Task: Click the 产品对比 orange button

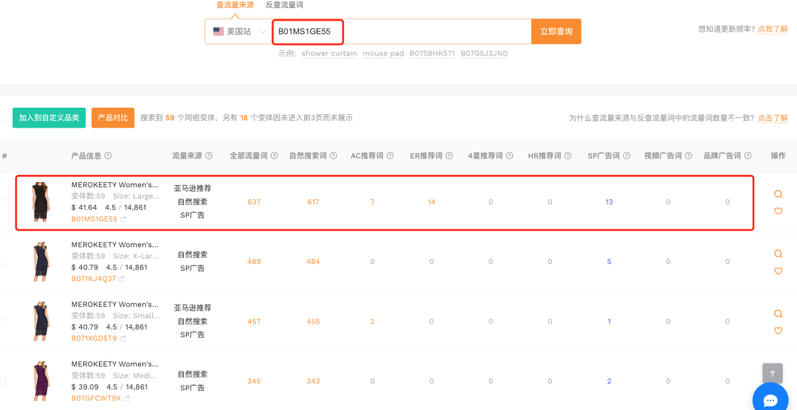Action: (x=113, y=118)
